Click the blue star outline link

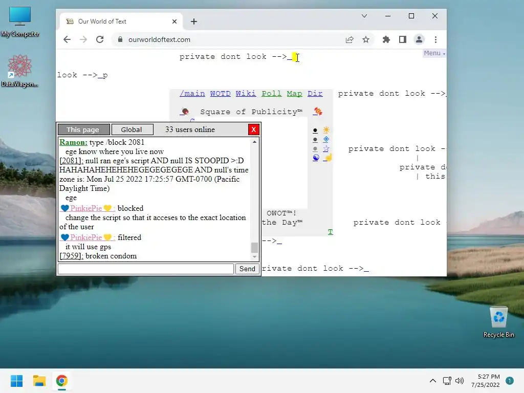click(x=326, y=148)
